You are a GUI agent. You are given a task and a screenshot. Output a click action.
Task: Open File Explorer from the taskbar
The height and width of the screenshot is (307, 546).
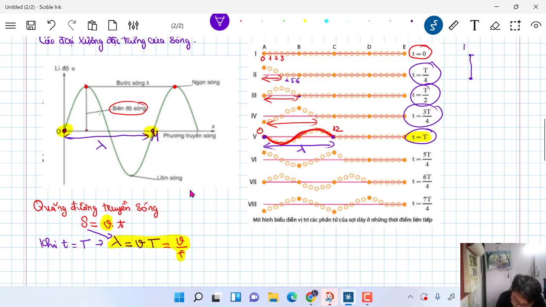[x=273, y=297]
